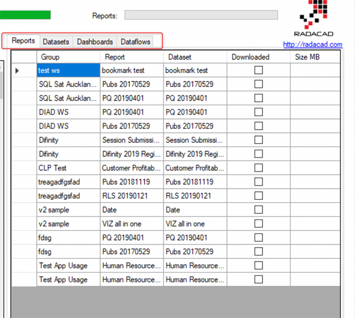The image size is (355, 318).
Task: Click the RADACAD logo
Action: [313, 18]
